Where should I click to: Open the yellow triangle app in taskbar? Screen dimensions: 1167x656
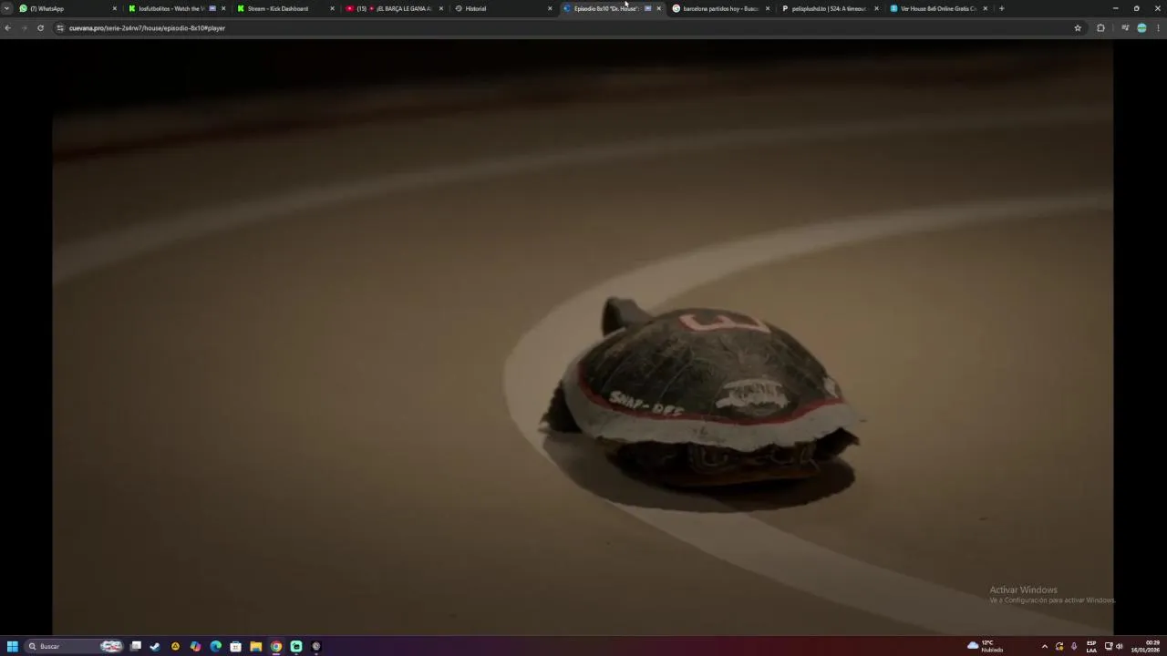[175, 646]
